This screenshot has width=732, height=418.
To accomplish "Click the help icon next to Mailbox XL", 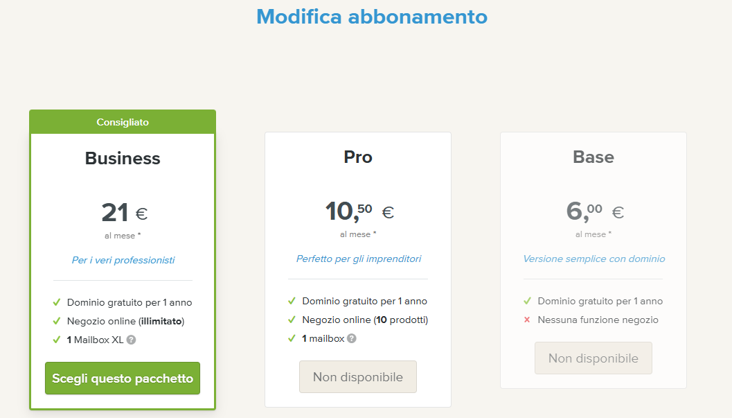I will point(131,340).
